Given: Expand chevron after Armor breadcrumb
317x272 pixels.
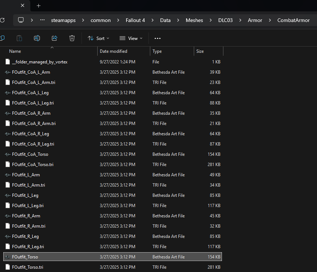Looking at the screenshot, I should (270, 20).
